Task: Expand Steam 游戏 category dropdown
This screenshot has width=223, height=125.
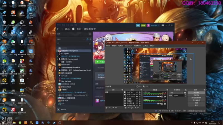Action: [x=84, y=39]
